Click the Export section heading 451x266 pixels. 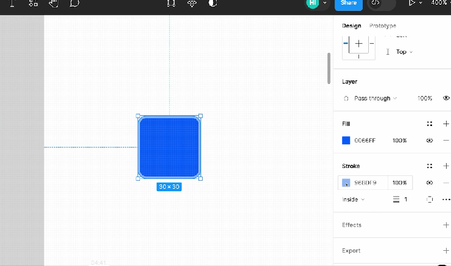(351, 250)
